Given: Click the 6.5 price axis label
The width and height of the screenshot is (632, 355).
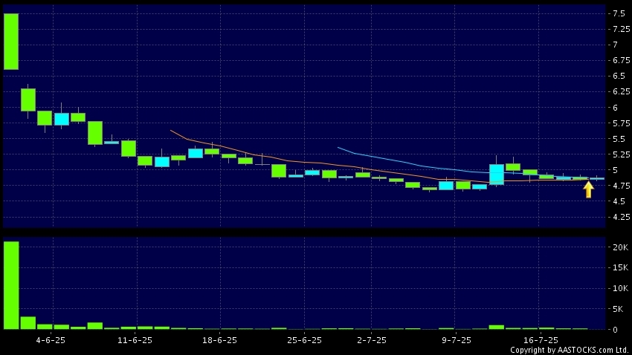Looking at the screenshot, I should point(619,76).
